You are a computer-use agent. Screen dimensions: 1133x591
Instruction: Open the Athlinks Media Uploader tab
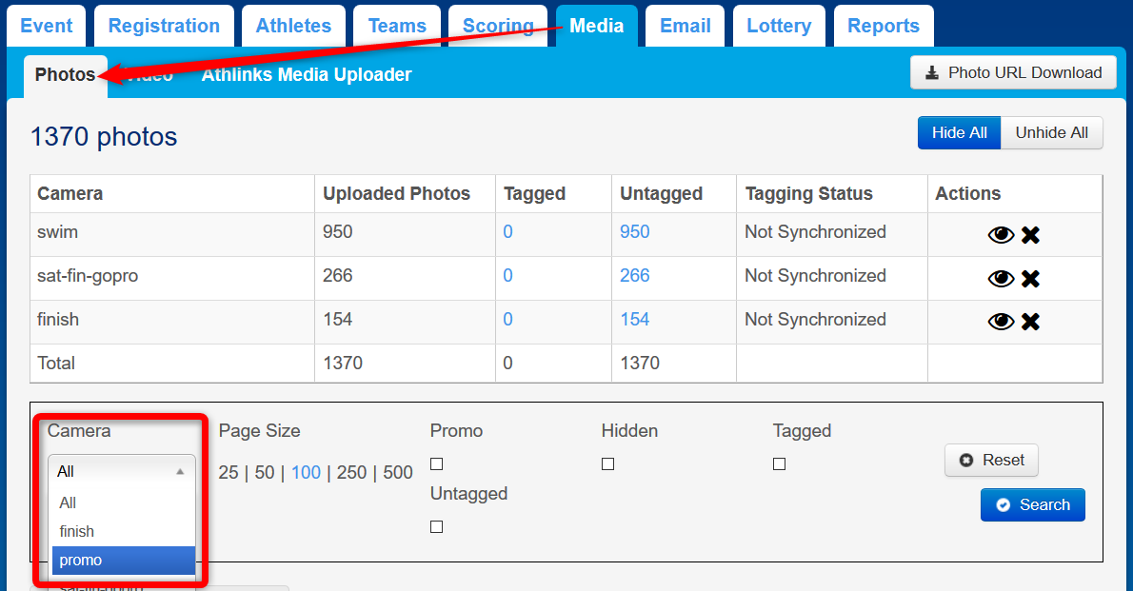click(307, 74)
